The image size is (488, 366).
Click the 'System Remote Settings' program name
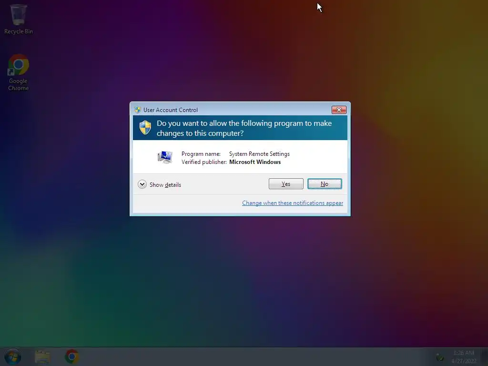click(259, 154)
